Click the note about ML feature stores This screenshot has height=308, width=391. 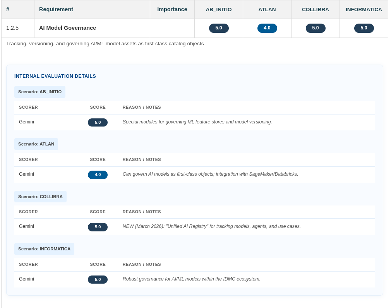(197, 122)
